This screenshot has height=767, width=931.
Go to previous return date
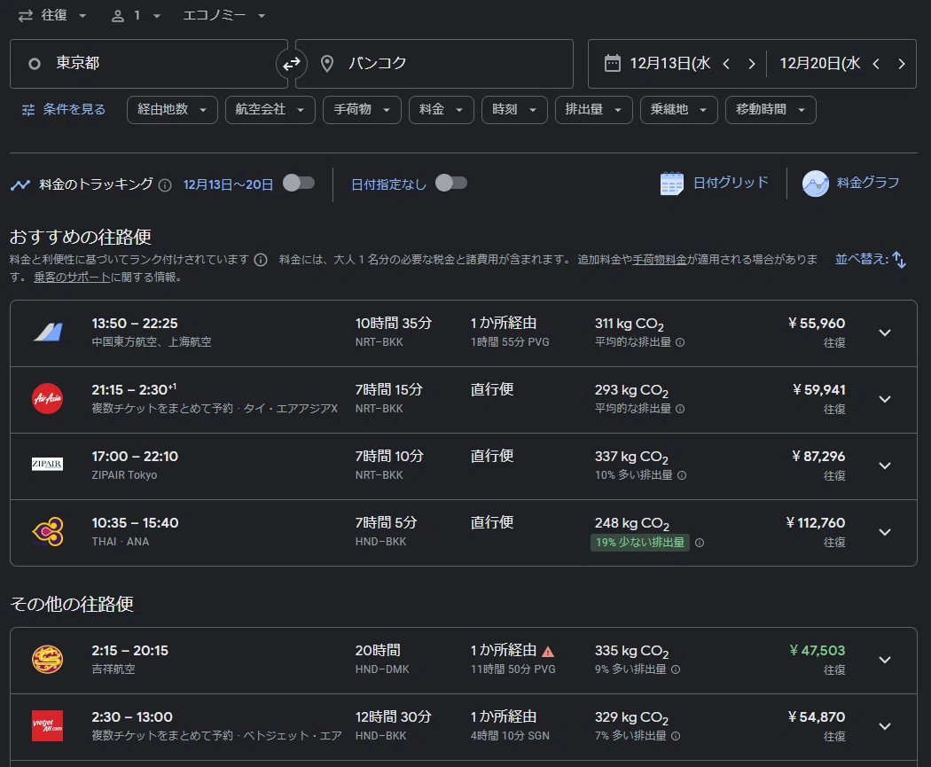[x=876, y=64]
